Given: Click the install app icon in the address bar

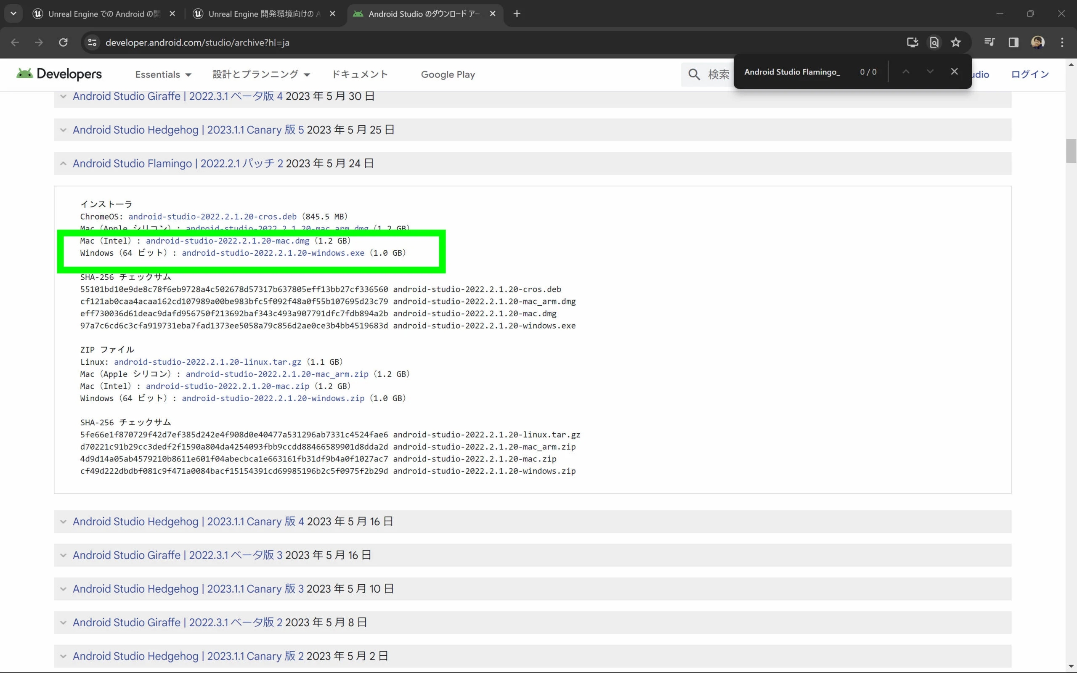Looking at the screenshot, I should point(913,42).
